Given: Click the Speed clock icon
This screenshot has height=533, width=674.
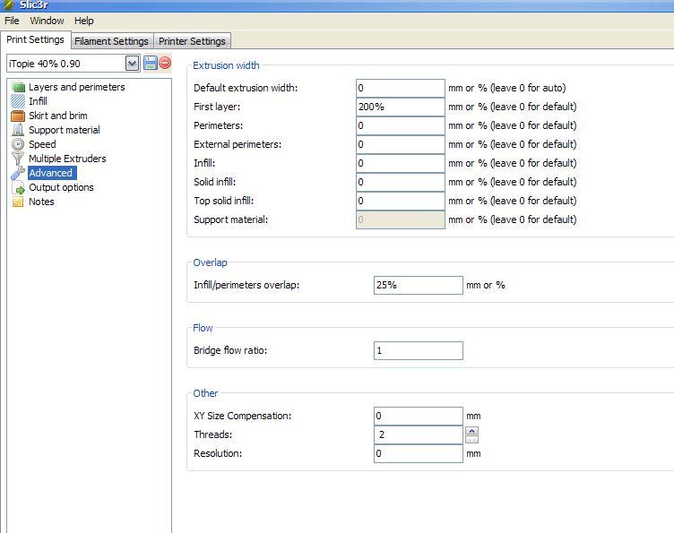Looking at the screenshot, I should click(x=18, y=144).
